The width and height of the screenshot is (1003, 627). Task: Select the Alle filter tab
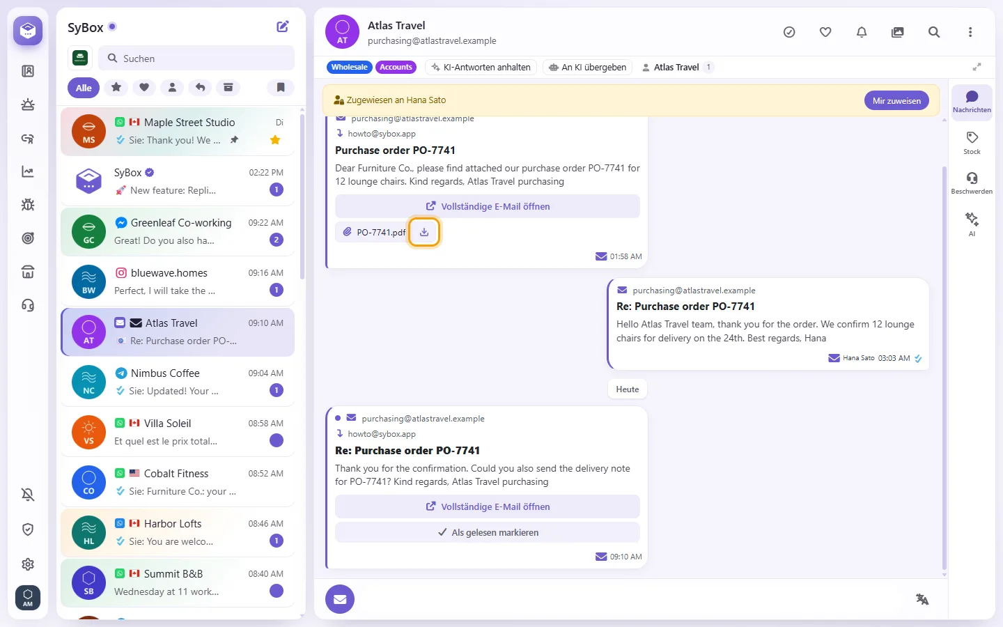click(x=84, y=88)
